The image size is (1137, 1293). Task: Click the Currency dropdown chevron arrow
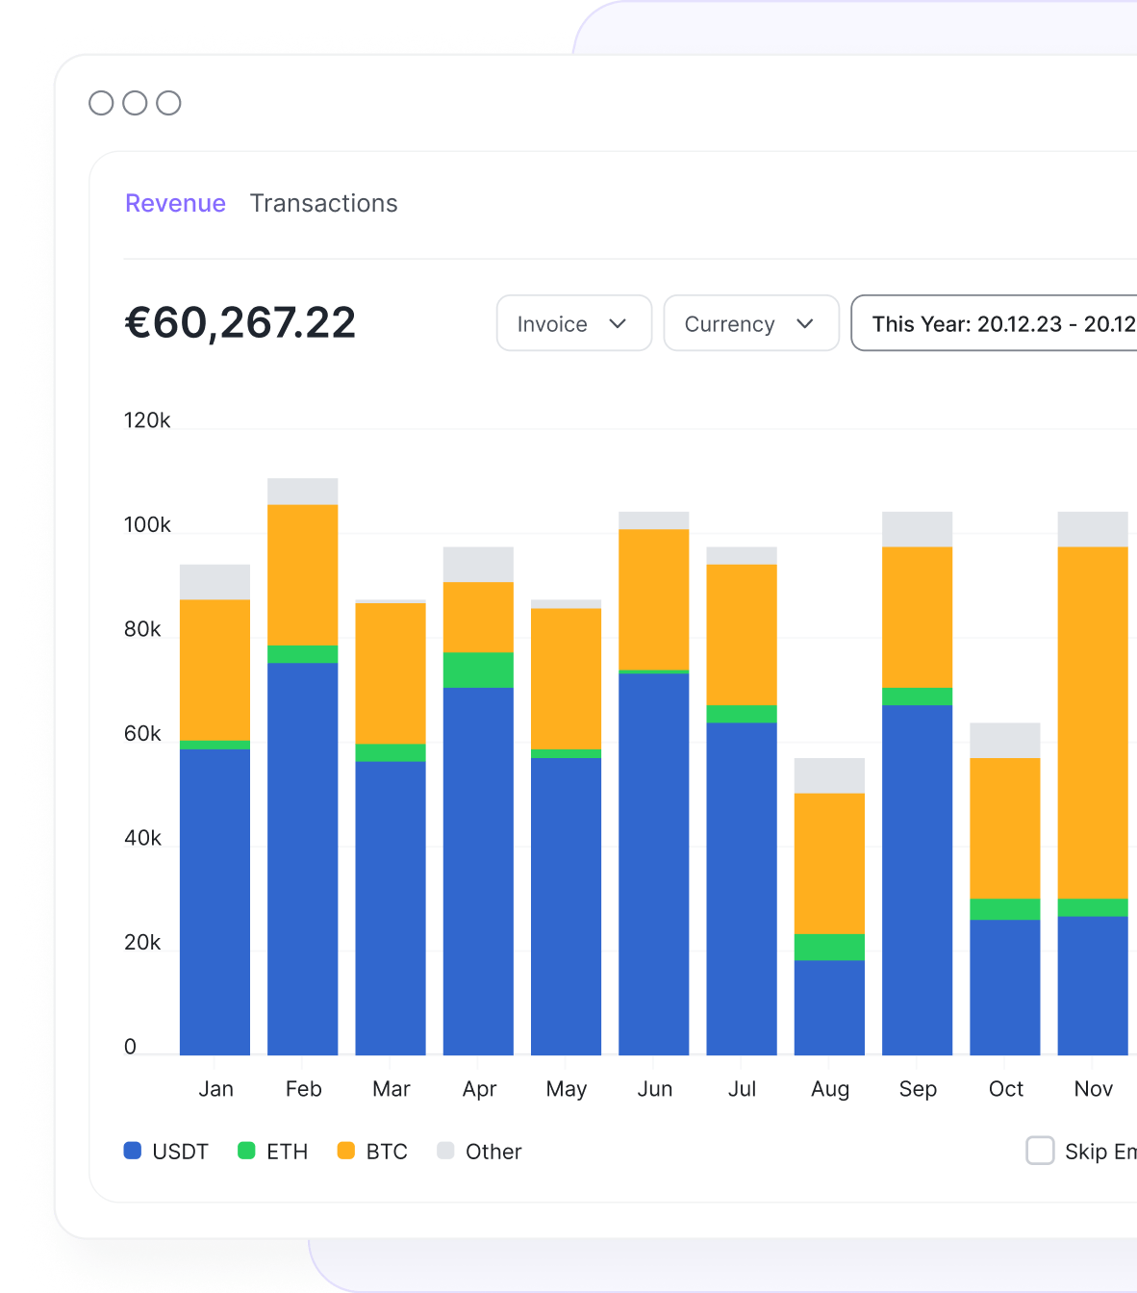click(x=805, y=323)
